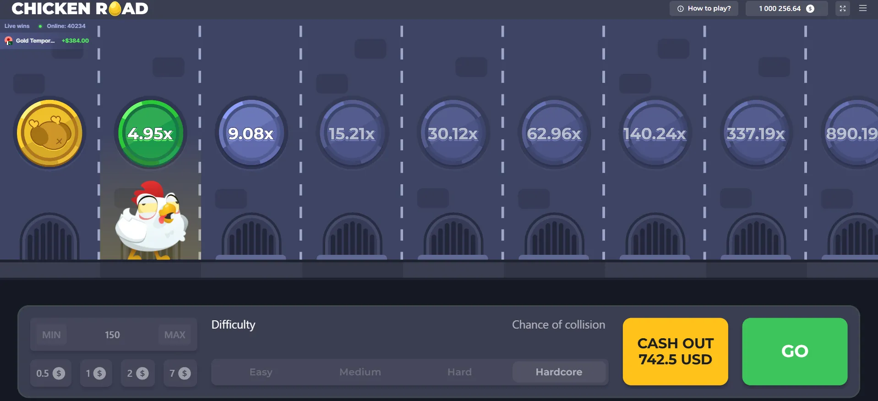The height and width of the screenshot is (401, 878).
Task: Set bet to MAX
Action: coord(175,335)
